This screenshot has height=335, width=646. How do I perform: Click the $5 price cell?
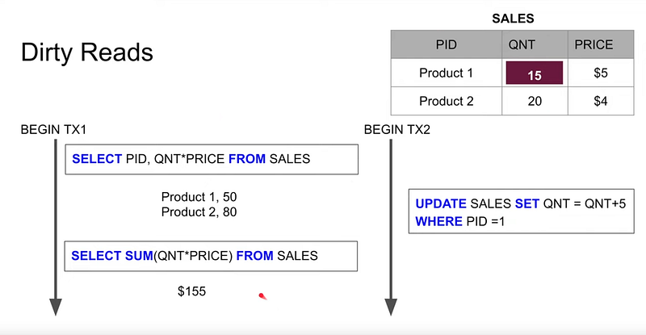[x=601, y=73]
